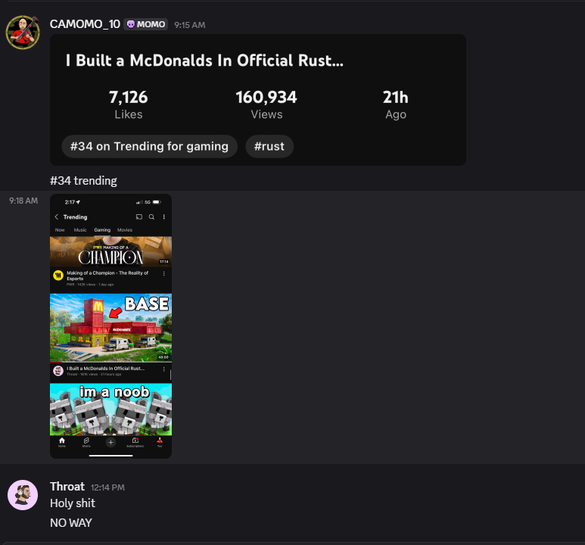
Task: Open the McDonalds BASE video thumbnail
Action: pyautogui.click(x=110, y=328)
